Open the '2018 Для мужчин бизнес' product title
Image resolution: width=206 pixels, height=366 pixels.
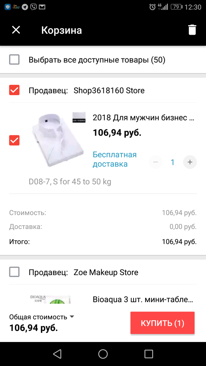(144, 118)
